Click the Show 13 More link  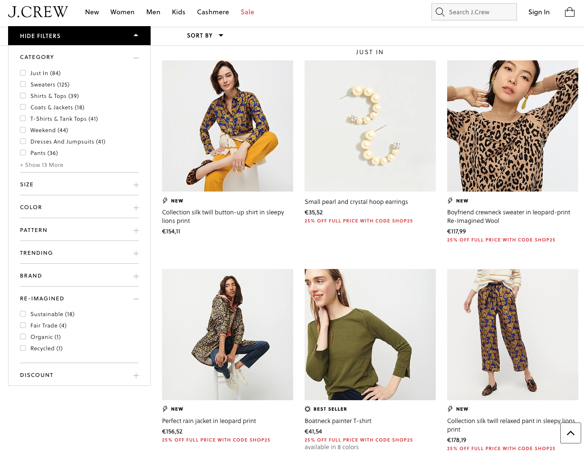41,165
